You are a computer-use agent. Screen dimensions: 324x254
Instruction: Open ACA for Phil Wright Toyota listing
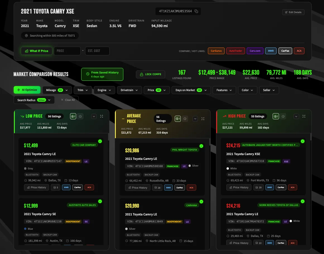pos(191,187)
